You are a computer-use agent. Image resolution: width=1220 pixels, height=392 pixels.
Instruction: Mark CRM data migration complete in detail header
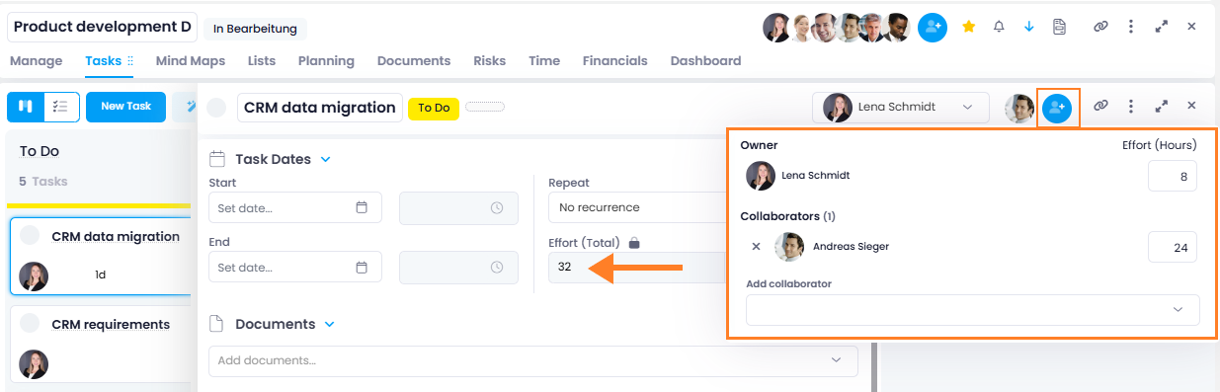pos(216,108)
